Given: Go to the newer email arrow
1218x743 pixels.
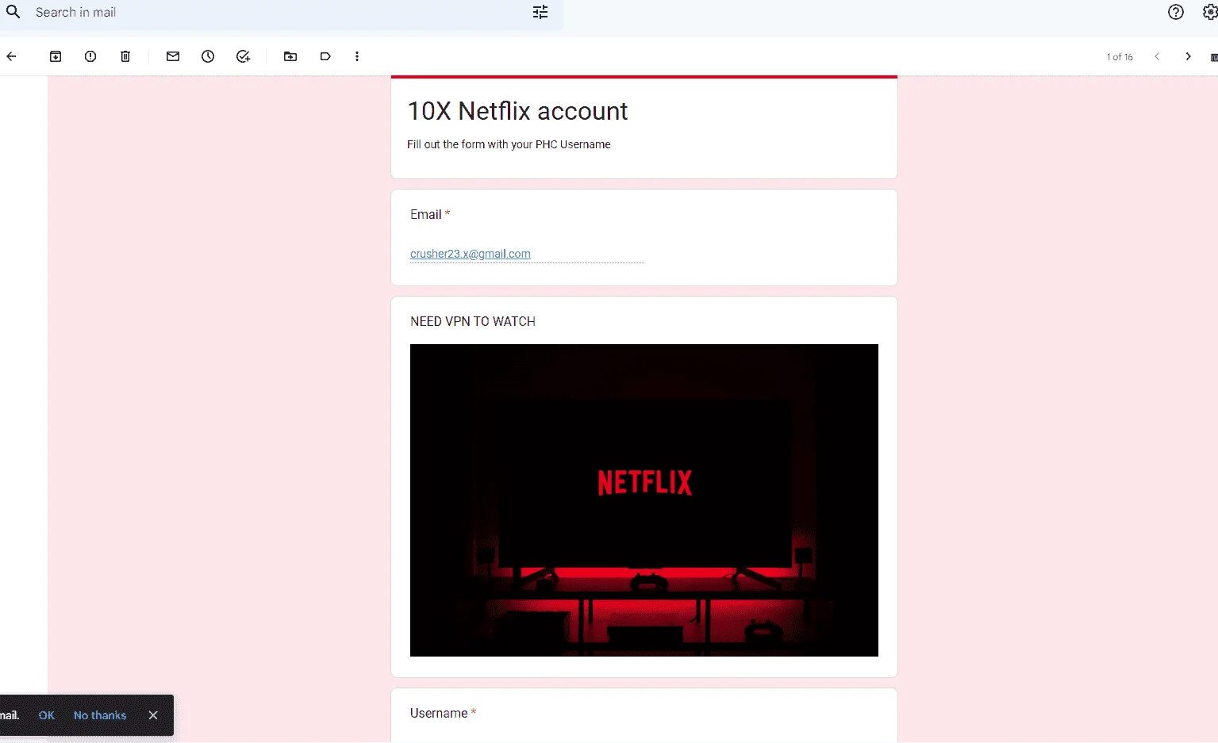Looking at the screenshot, I should [1157, 56].
